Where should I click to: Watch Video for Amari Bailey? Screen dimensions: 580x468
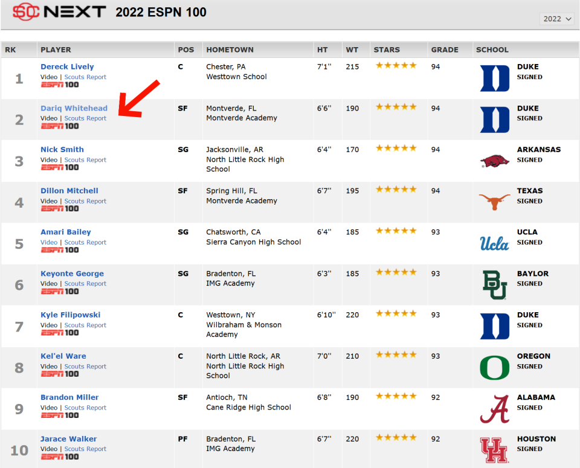49,243
